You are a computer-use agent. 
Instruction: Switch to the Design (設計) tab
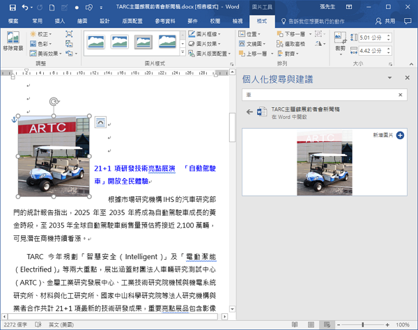104,21
